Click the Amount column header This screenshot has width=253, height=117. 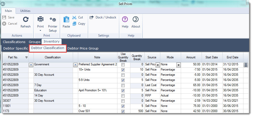(x=191, y=57)
